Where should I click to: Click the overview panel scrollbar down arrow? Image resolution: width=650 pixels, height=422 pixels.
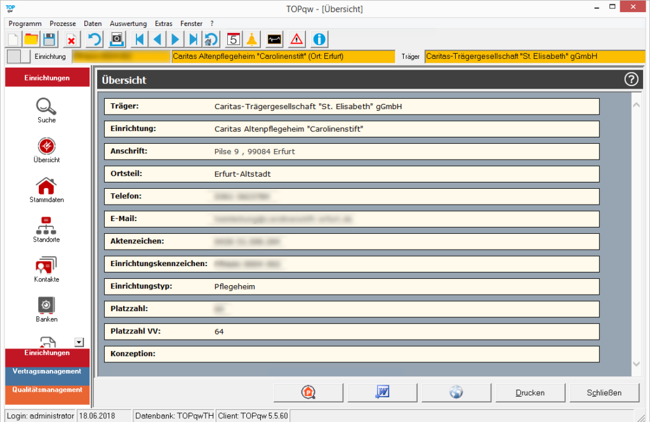pos(637,364)
